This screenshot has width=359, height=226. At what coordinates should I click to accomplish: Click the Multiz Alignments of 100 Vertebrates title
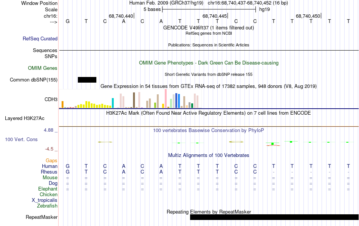click(209, 155)
